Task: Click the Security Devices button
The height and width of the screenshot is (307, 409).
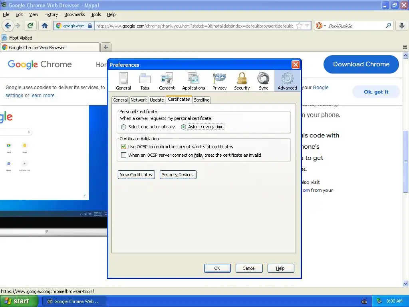Action: point(178,175)
